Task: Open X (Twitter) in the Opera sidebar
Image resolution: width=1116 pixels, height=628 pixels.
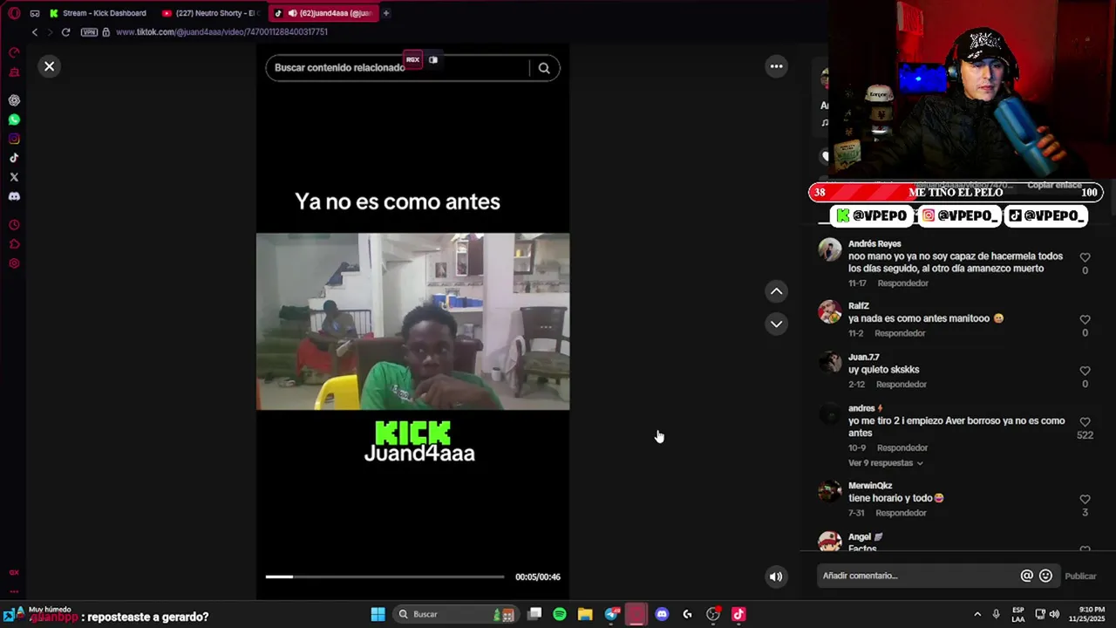Action: coord(14,177)
